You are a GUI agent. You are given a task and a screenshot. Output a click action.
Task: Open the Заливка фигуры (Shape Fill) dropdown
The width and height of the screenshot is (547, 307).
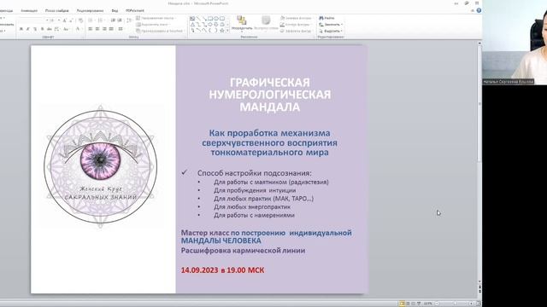tap(297, 18)
